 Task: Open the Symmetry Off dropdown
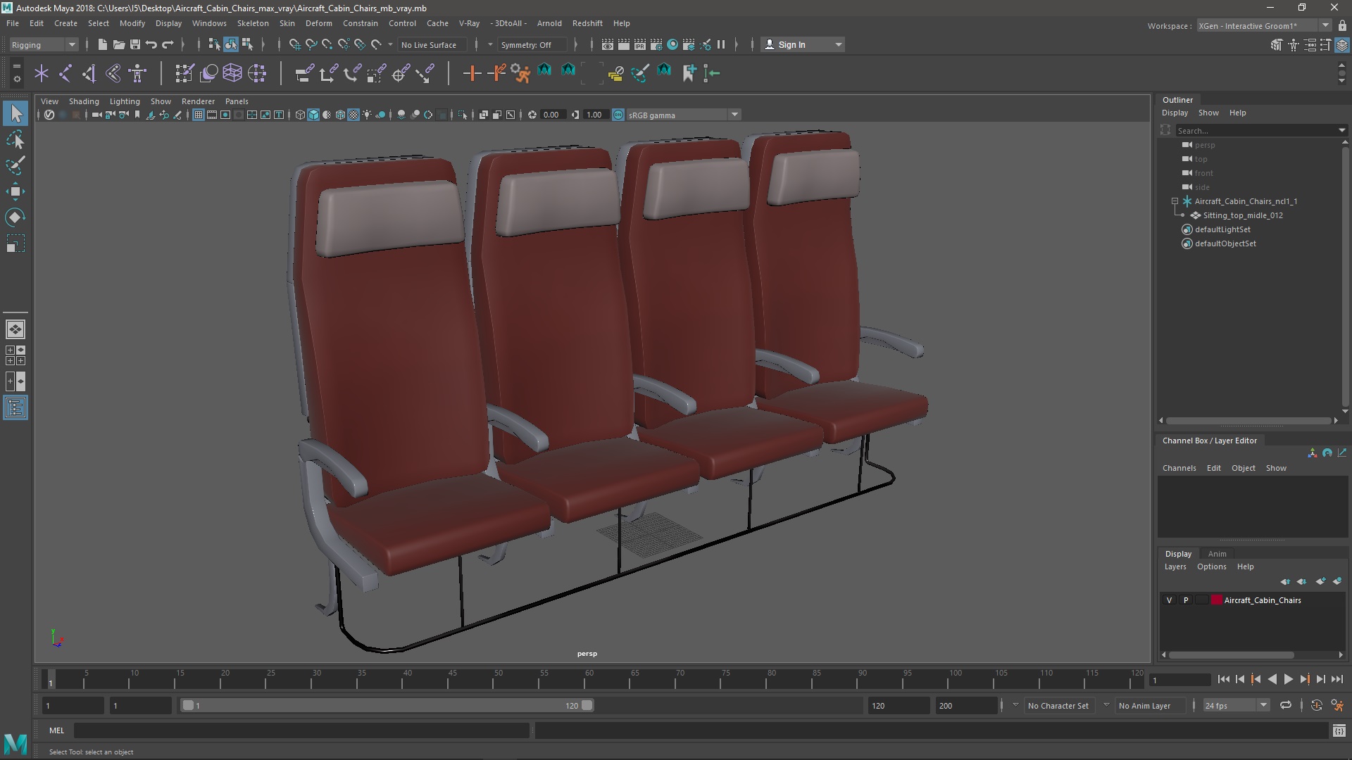(532, 45)
